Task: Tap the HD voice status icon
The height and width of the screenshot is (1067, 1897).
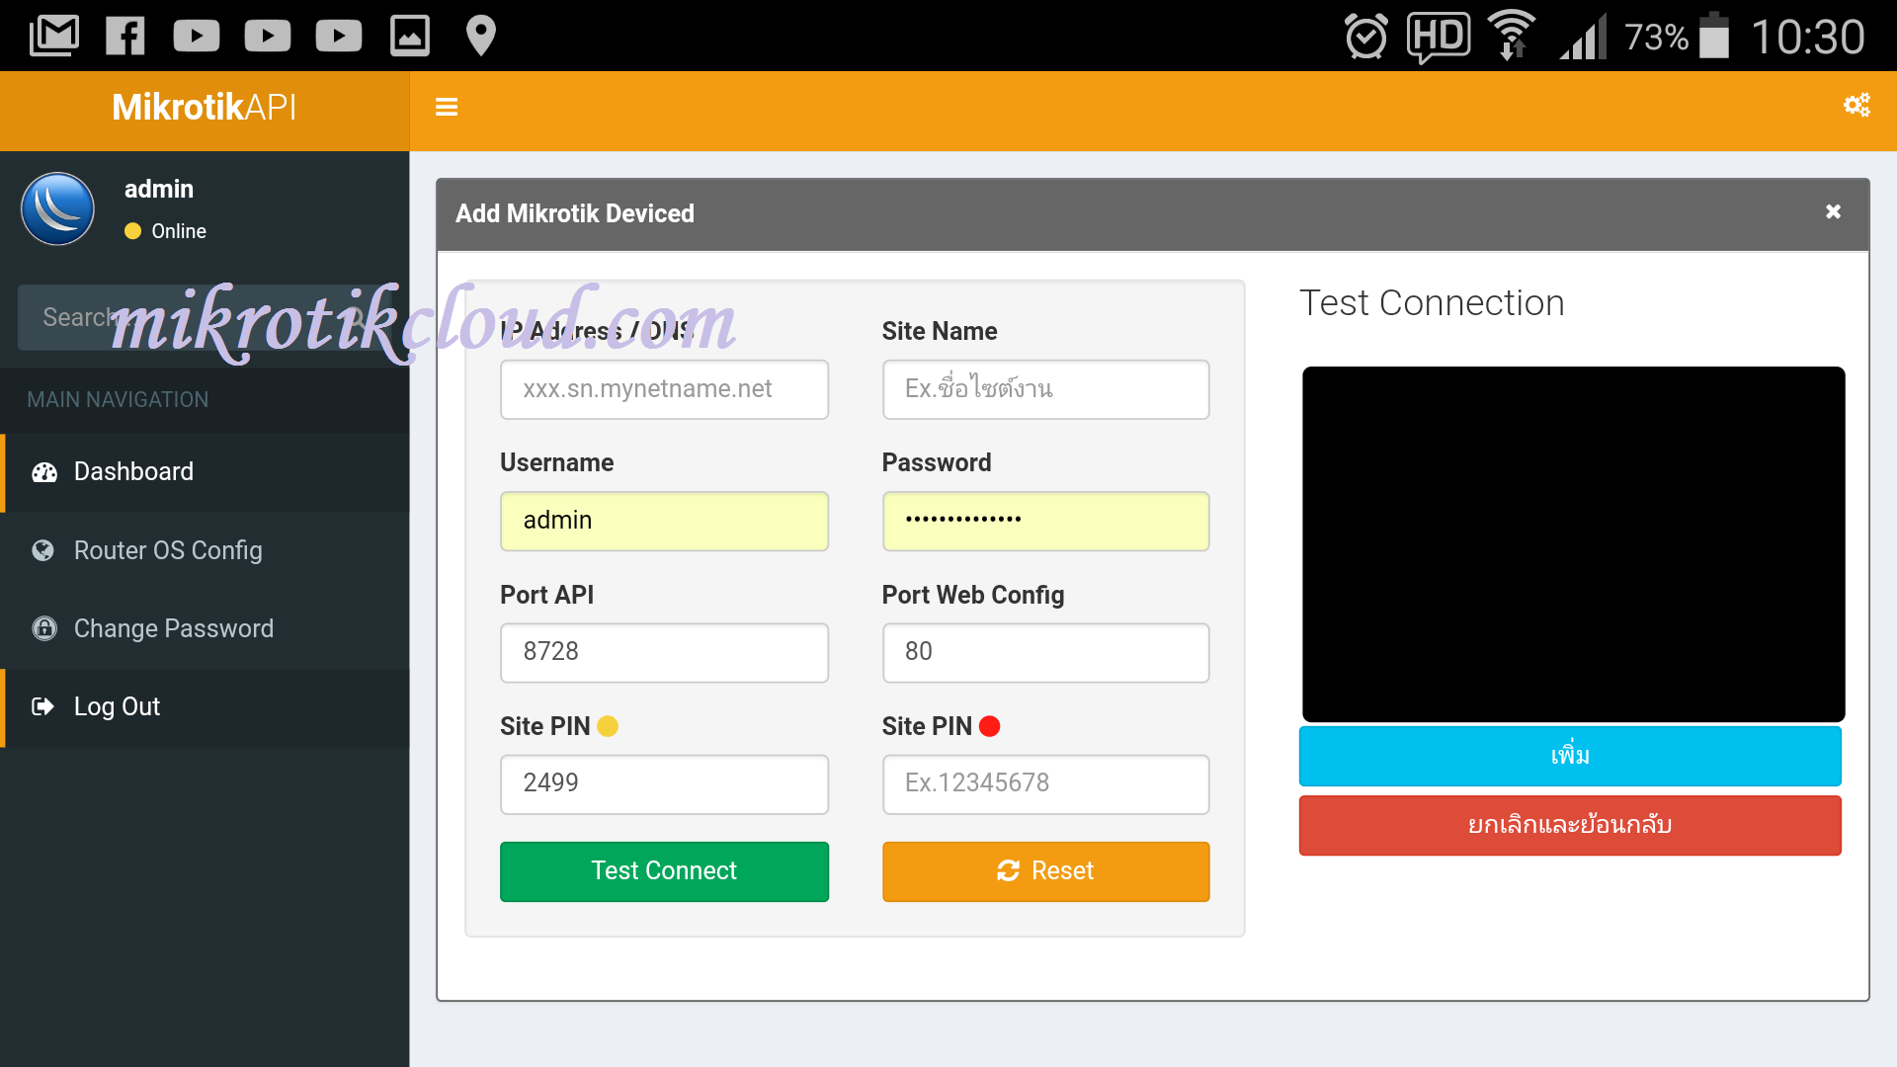Action: 1439,38
